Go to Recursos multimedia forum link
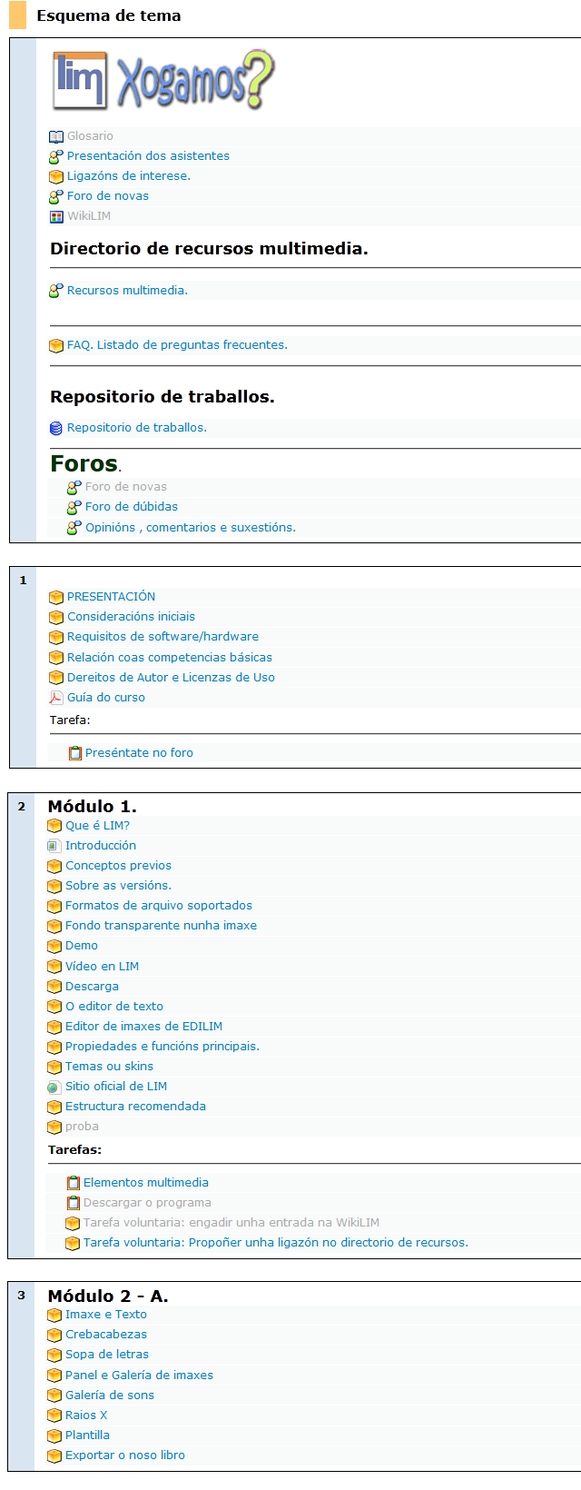Viewport: 581px width, 1490px height. 127,291
